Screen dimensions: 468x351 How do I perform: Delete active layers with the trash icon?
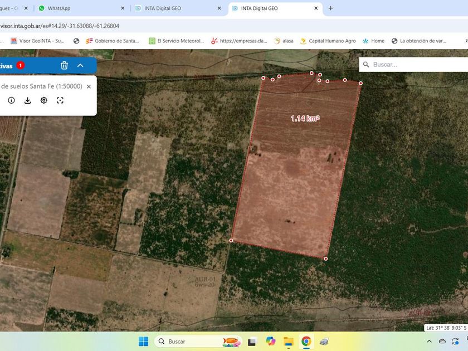tap(64, 65)
